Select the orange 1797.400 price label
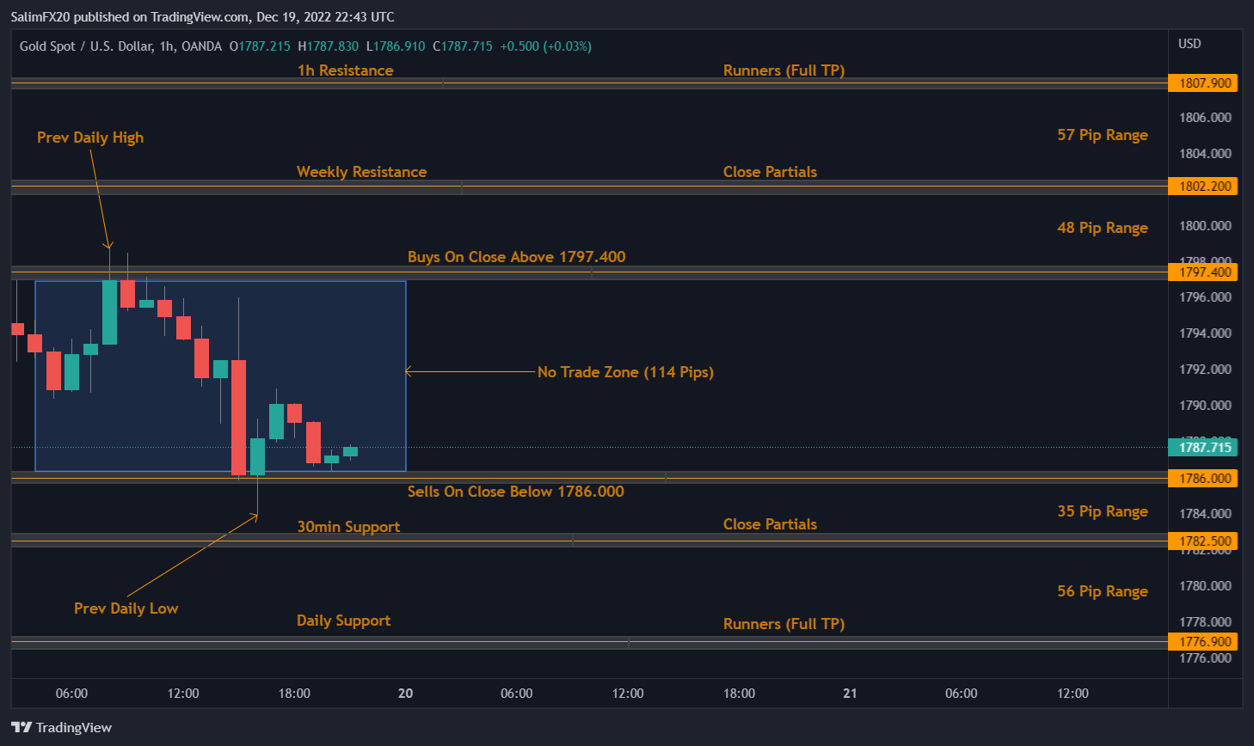The height and width of the screenshot is (746, 1254). 1203,272
